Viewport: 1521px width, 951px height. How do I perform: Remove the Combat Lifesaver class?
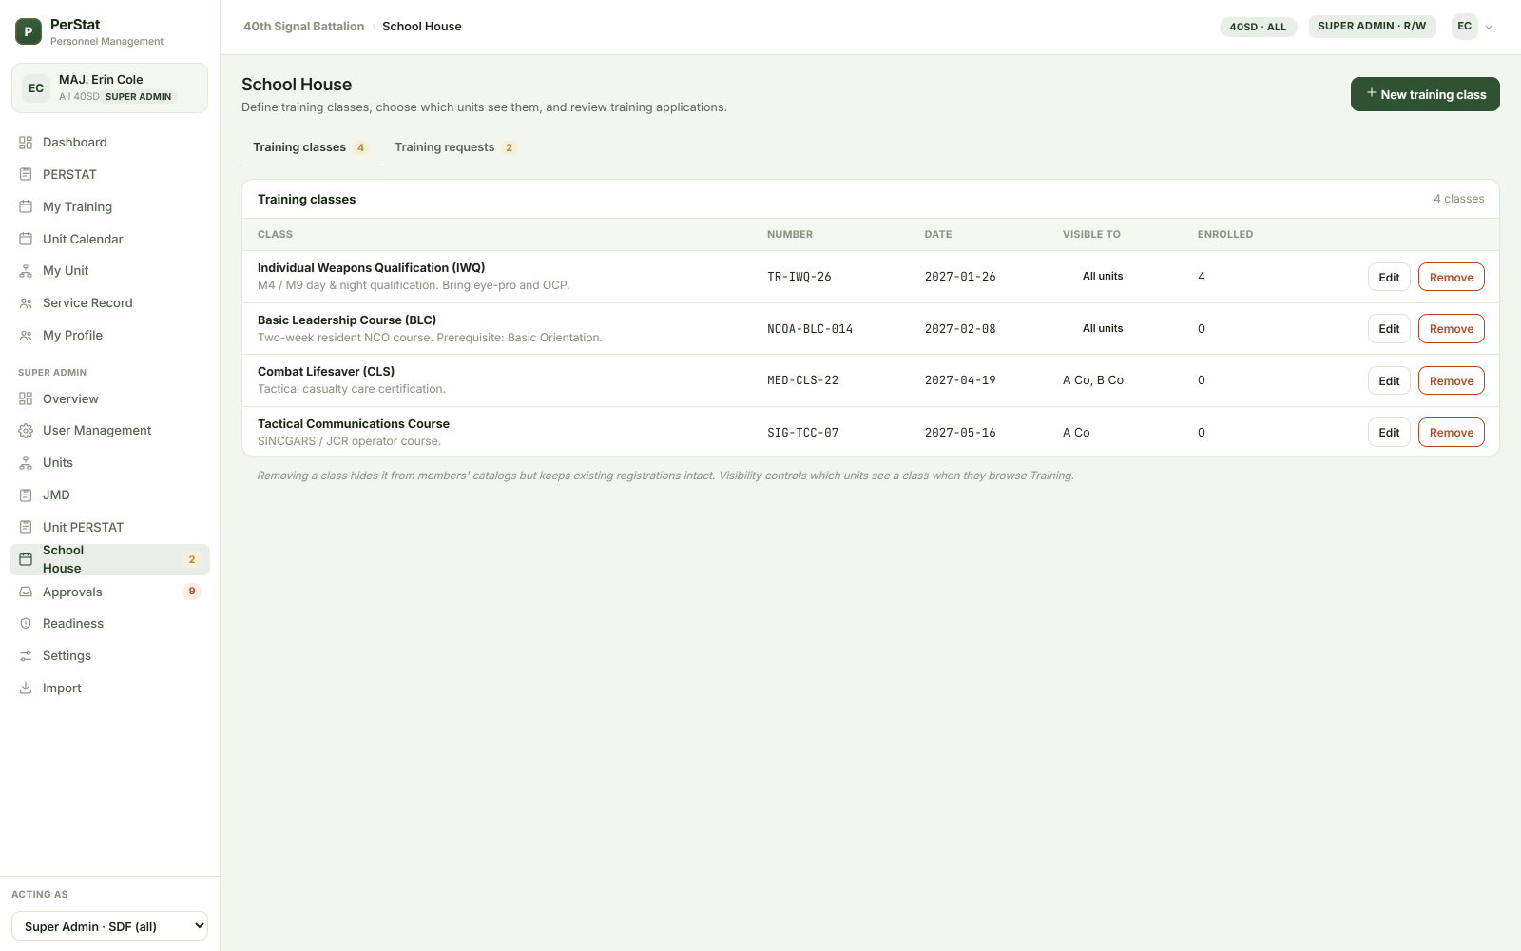click(x=1452, y=380)
